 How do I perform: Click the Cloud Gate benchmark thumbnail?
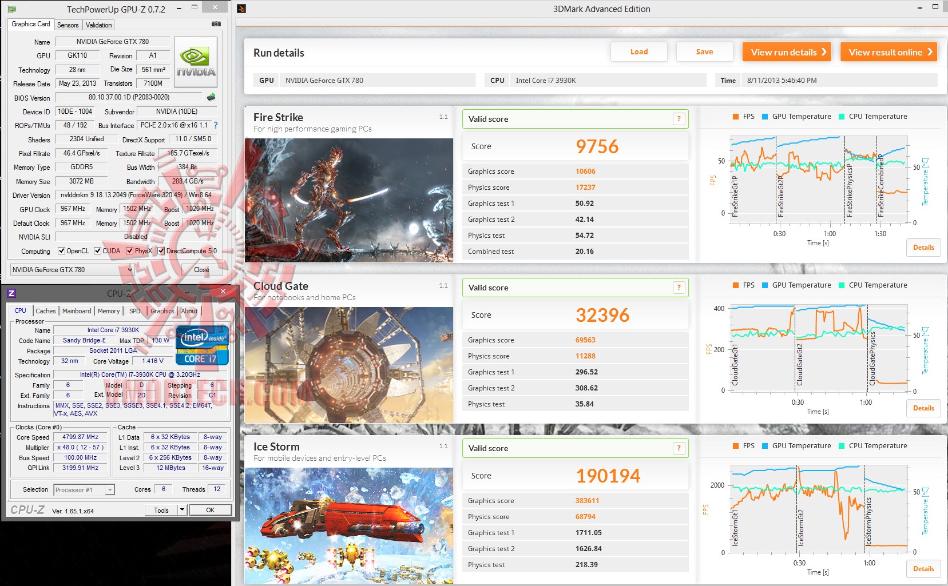[349, 365]
